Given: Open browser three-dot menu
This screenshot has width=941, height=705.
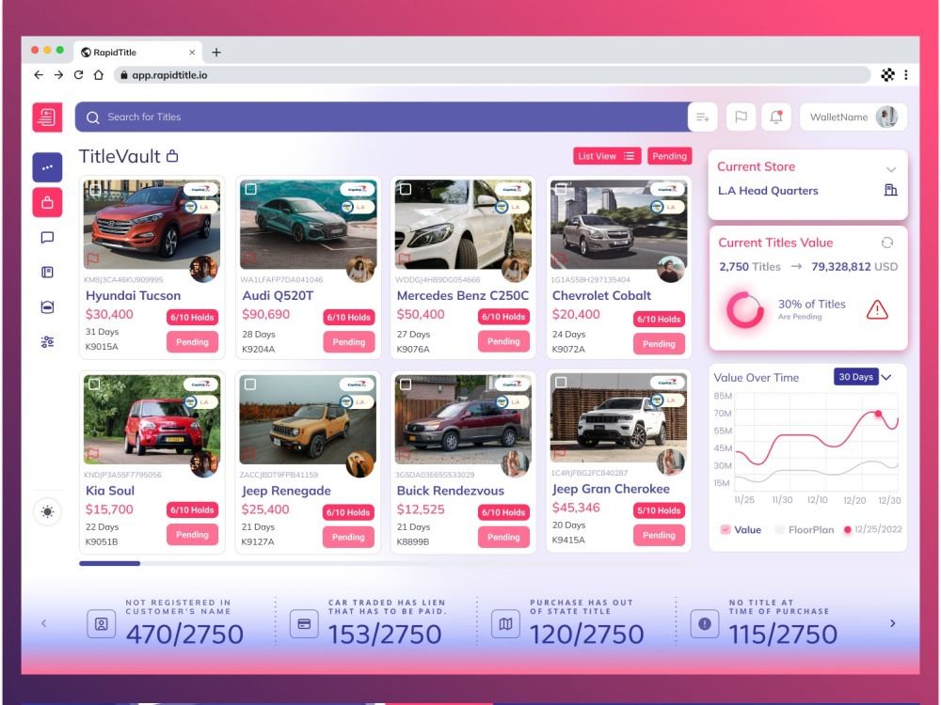Looking at the screenshot, I should tap(905, 75).
